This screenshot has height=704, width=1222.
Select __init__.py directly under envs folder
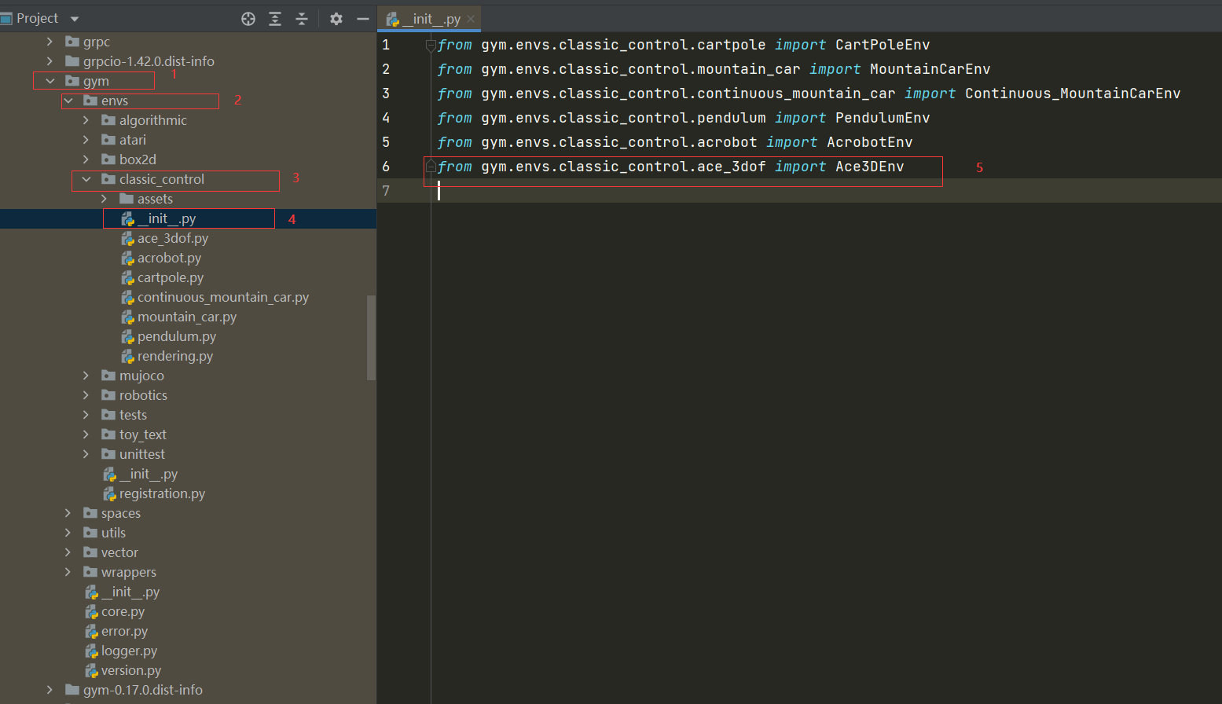148,474
